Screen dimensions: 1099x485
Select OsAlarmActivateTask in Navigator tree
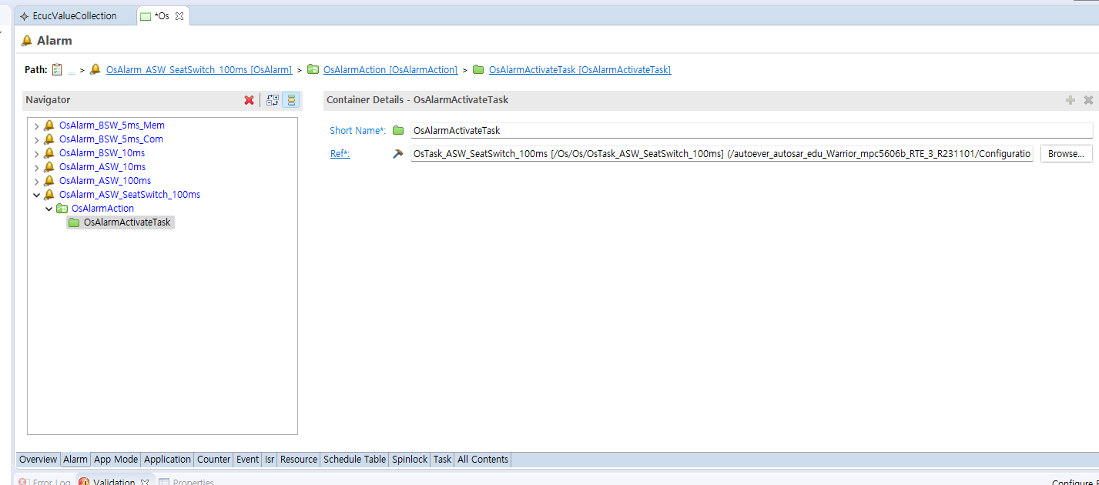127,222
